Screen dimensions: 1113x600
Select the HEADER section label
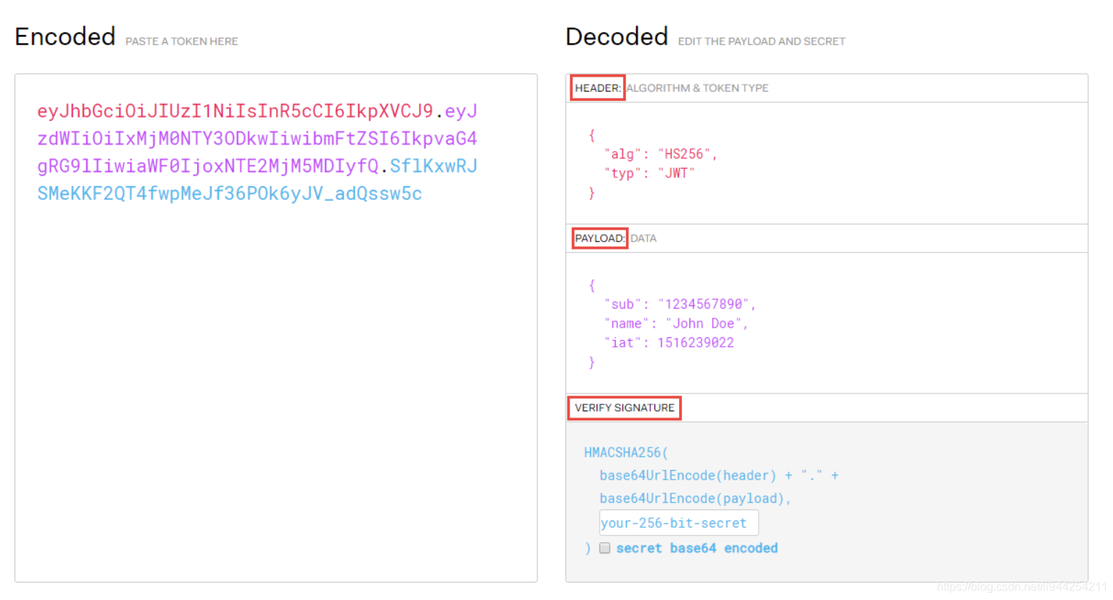coord(597,88)
